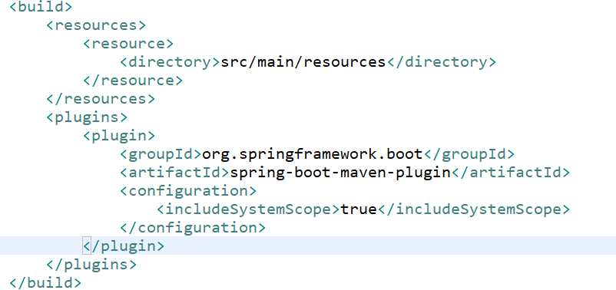The width and height of the screenshot is (616, 290).
Task: Click the opening <directory> tag
Action: (170, 62)
